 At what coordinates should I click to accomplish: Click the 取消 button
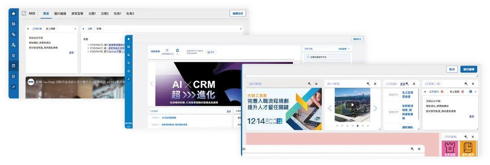(452, 69)
